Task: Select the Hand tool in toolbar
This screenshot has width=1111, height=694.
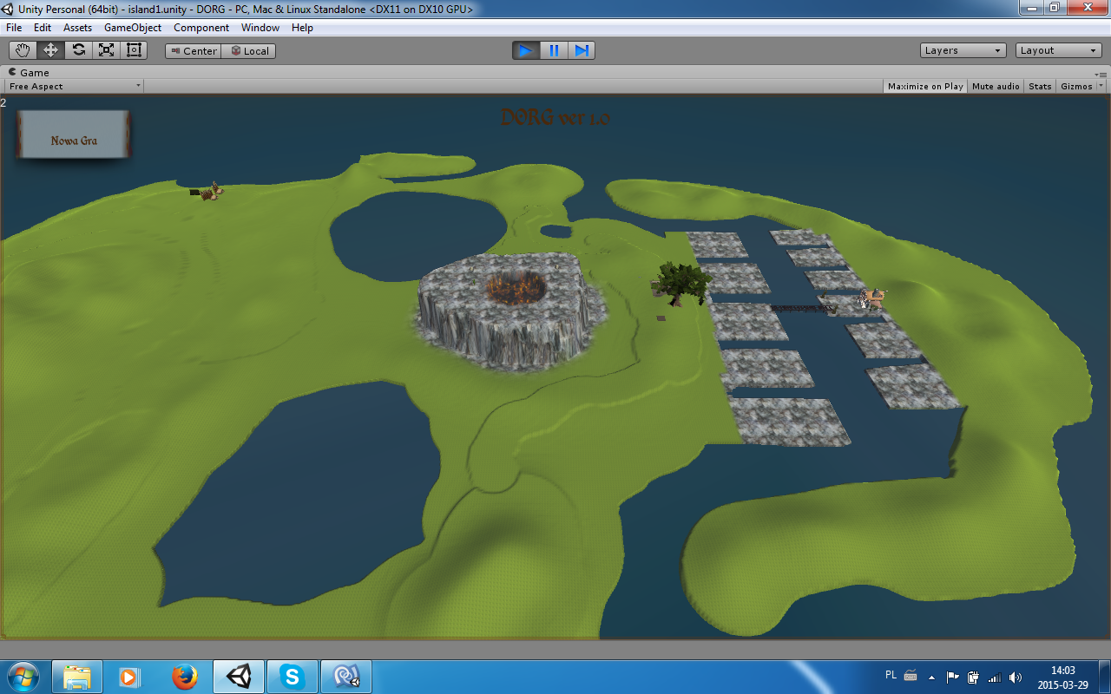Action: pyautogui.click(x=23, y=50)
